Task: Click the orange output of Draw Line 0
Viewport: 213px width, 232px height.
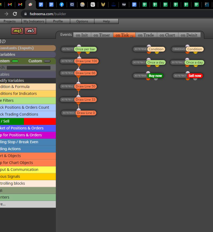Action: click(x=79, y=116)
